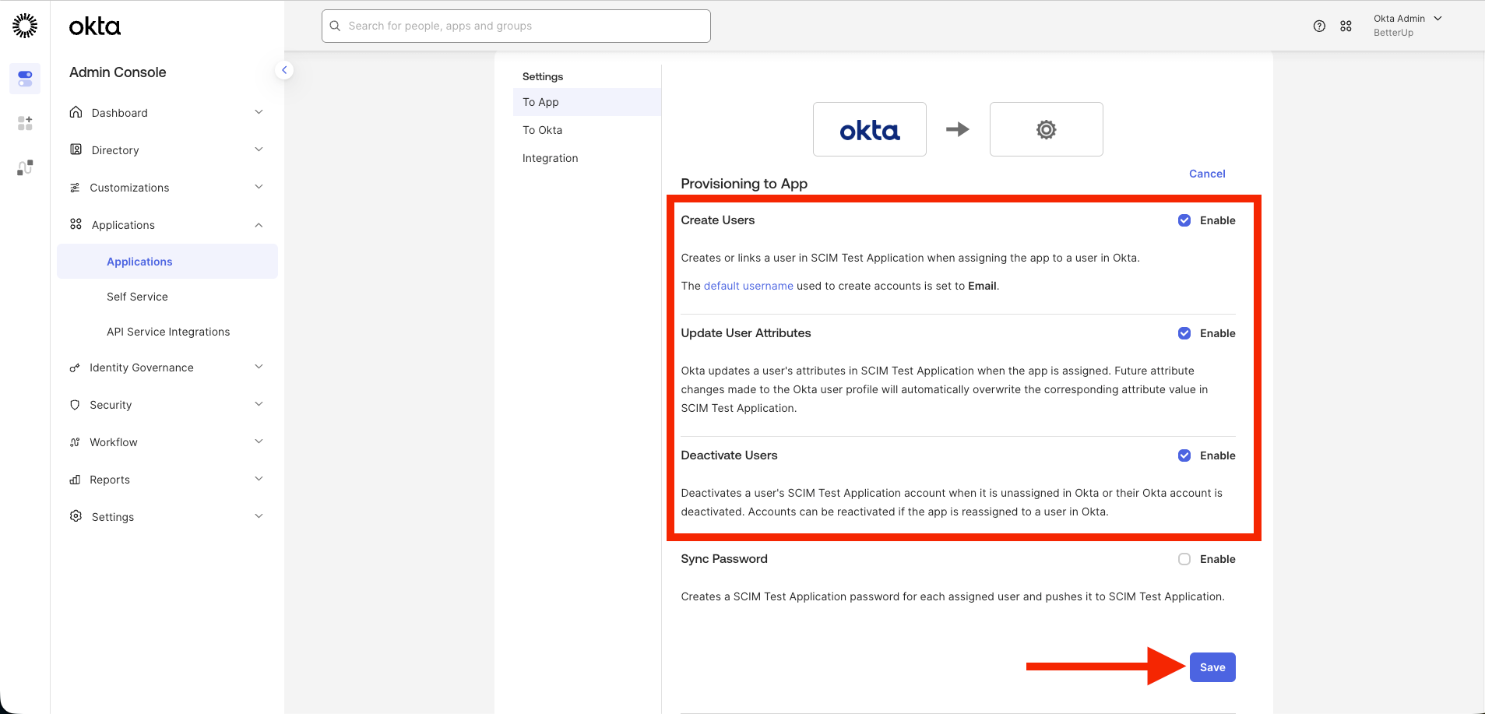Click the Workflow label in sidebar
The image size is (1485, 714).
[114, 442]
